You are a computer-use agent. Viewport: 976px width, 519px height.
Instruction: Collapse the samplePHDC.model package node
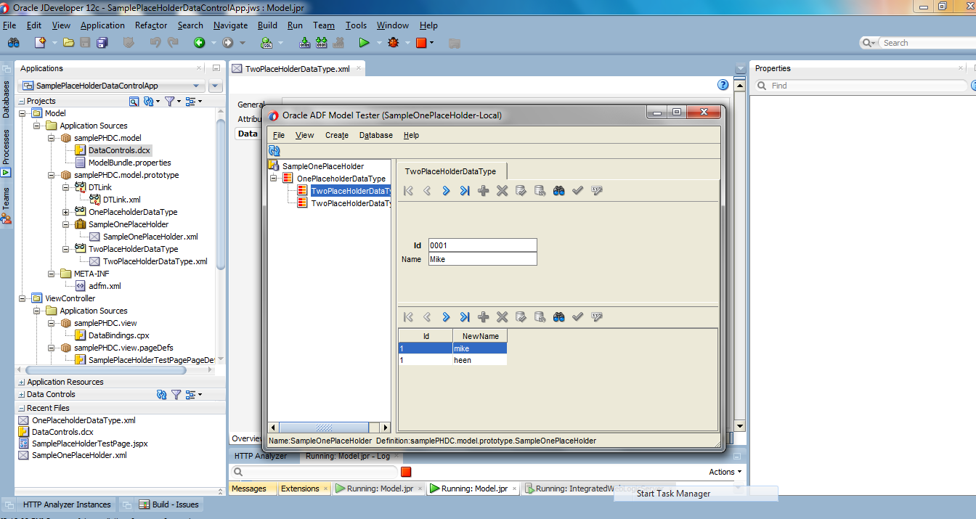52,138
